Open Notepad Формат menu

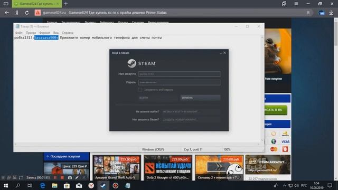pos(44,33)
